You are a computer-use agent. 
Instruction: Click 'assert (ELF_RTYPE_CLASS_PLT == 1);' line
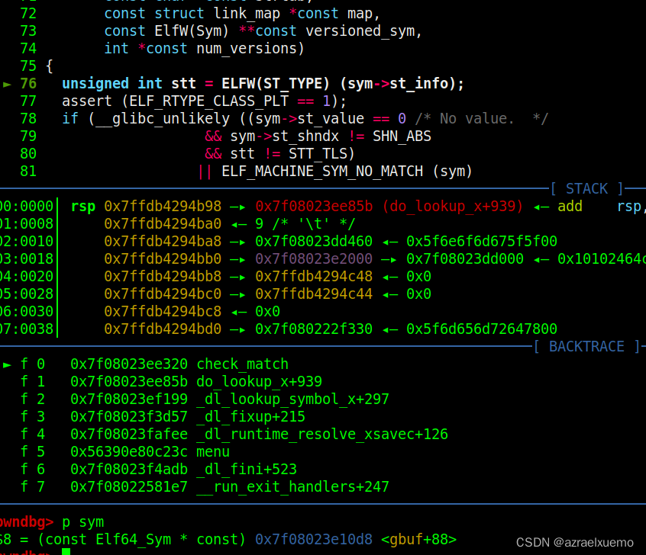(x=205, y=101)
